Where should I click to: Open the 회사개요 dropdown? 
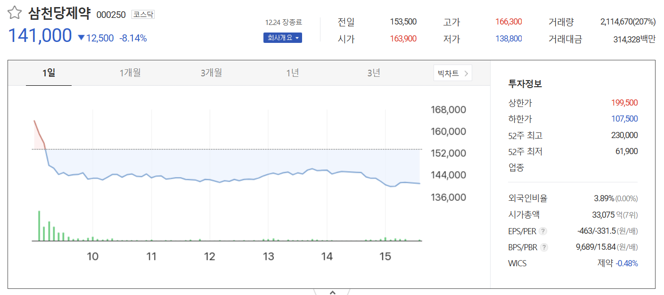point(283,38)
